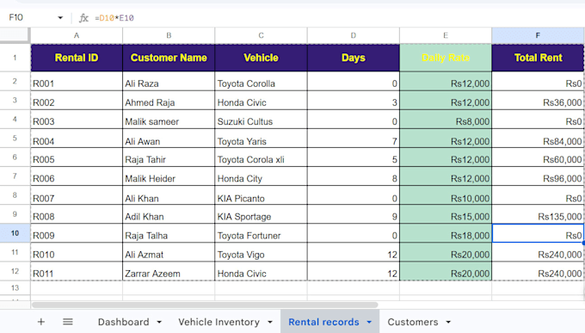Select cell Toyota Corolla
The width and height of the screenshot is (585, 333).
click(x=261, y=82)
